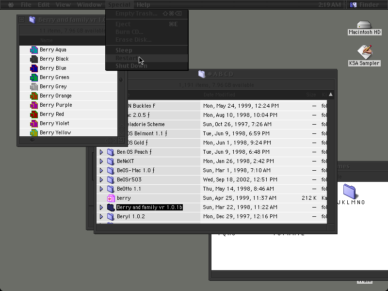The width and height of the screenshot is (388, 291).
Task: Select the Berry Aqua file name
Action: click(x=53, y=50)
